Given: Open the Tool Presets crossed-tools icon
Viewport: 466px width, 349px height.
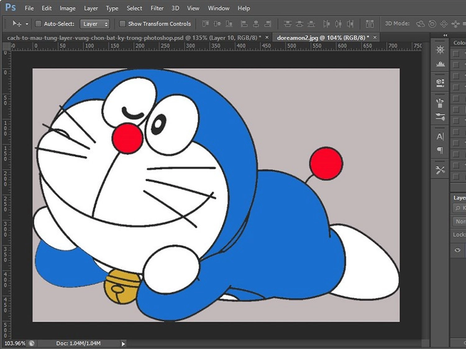Looking at the screenshot, I should tap(440, 170).
